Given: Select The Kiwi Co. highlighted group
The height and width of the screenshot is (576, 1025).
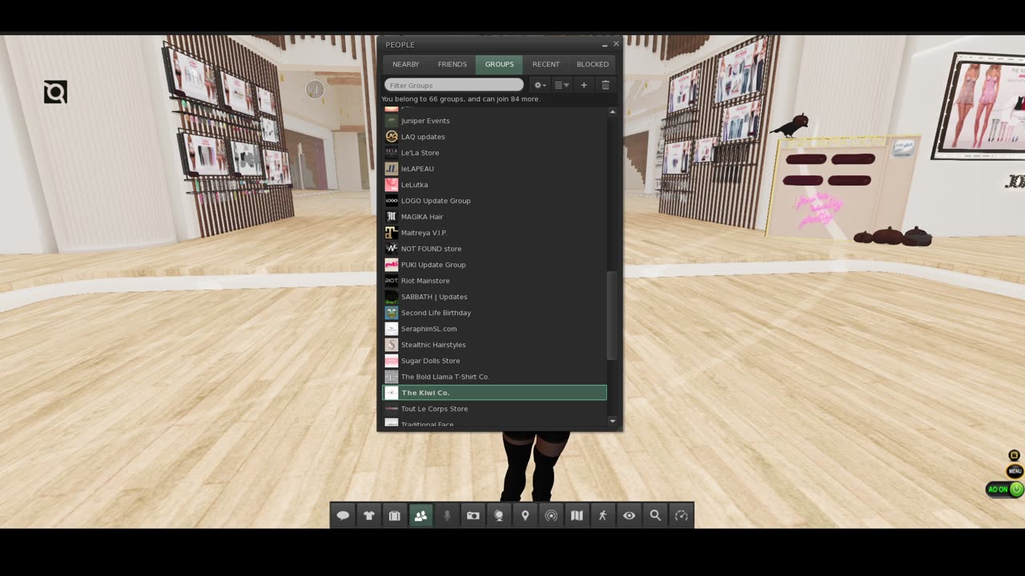Looking at the screenshot, I should pyautogui.click(x=494, y=393).
